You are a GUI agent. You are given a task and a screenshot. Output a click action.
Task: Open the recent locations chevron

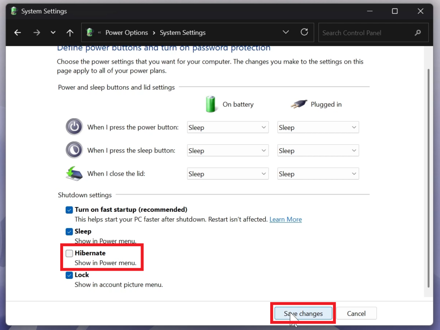pos(53,33)
